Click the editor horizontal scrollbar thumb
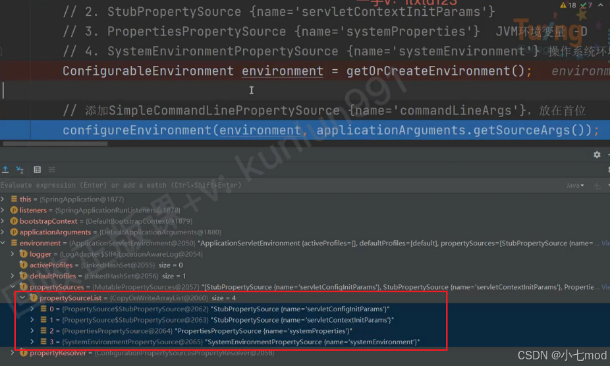 coord(55,144)
